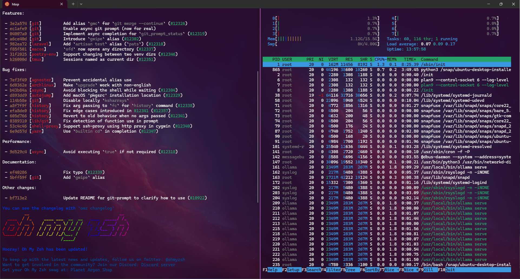Image resolution: width=520 pixels, height=279 pixels.
Task: Click CPU 0 usage meter
Action: (x=326, y=18)
